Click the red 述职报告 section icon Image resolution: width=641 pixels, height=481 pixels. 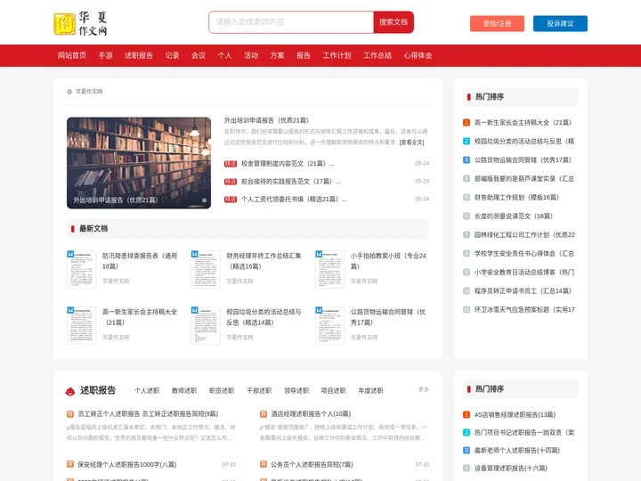coord(70,391)
